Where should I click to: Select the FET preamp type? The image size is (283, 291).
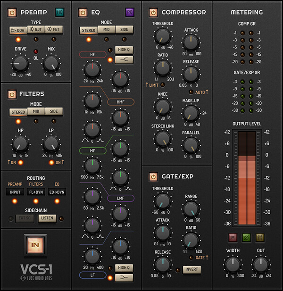(55, 30)
